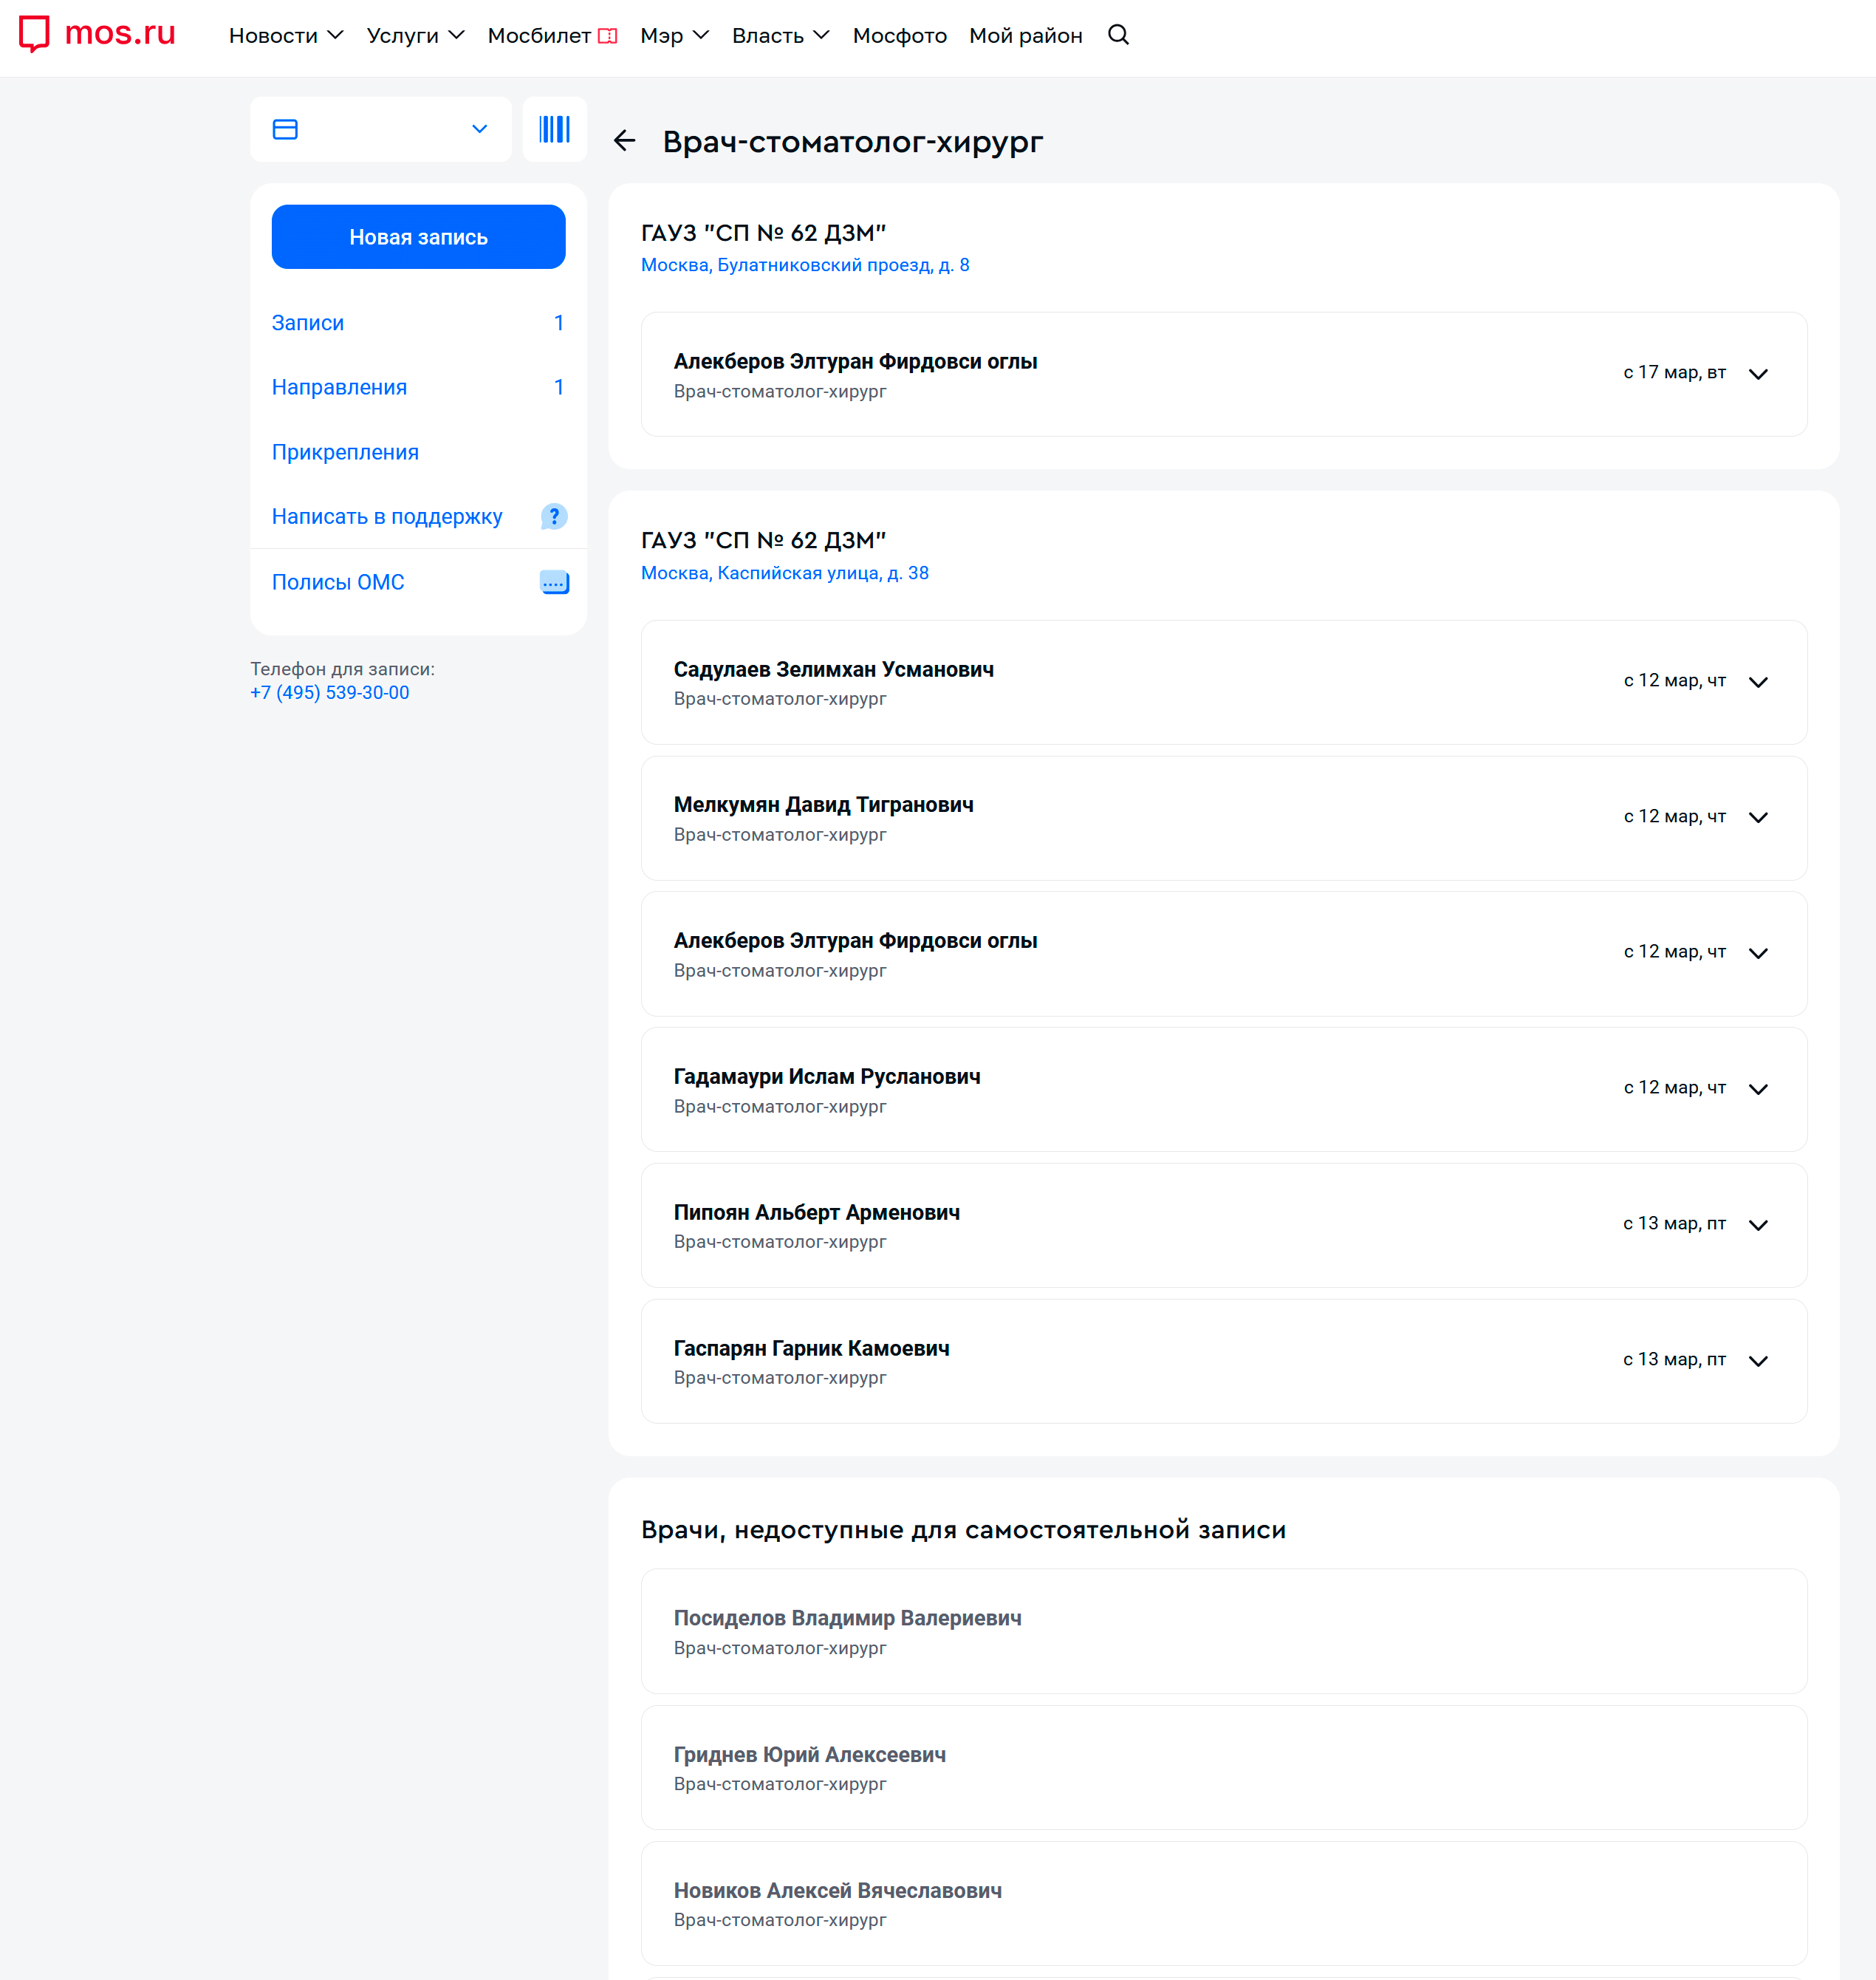The height and width of the screenshot is (1980, 1876).
Task: Expand the Новости menu
Action: (x=286, y=36)
